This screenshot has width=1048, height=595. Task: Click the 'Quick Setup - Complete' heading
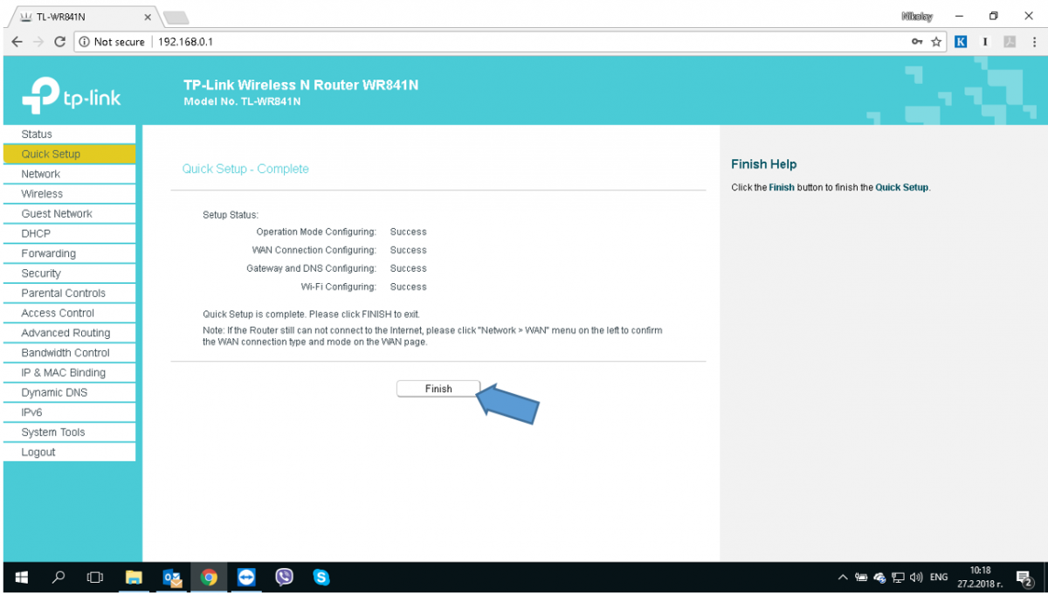click(245, 169)
